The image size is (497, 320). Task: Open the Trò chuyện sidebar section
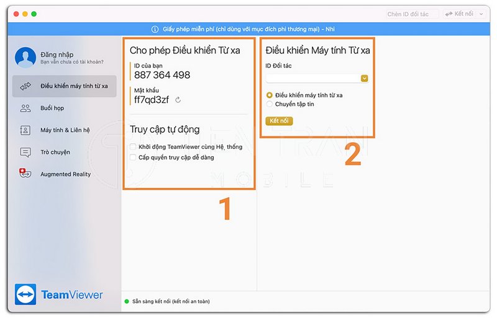[x=65, y=152]
